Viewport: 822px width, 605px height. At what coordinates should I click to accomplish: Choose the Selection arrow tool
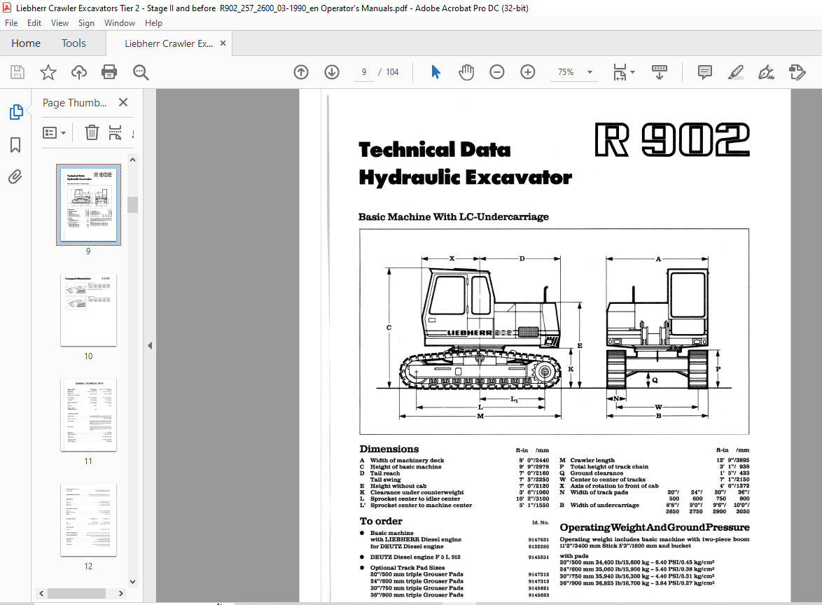click(436, 72)
